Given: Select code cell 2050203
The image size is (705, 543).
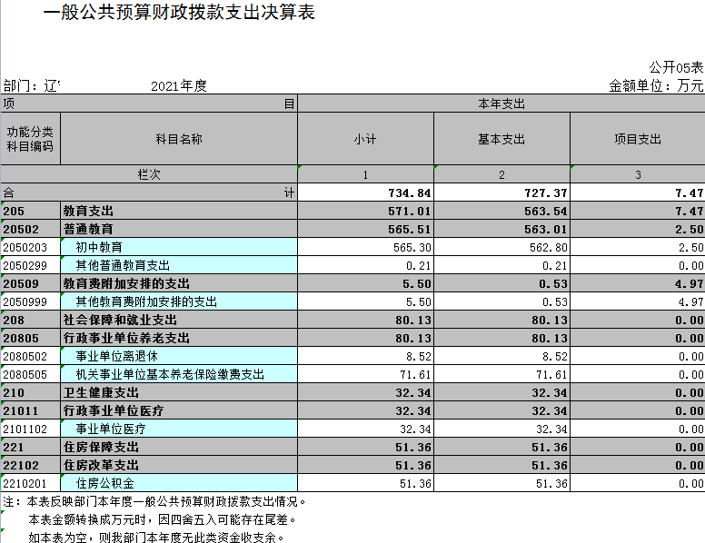Looking at the screenshot, I should tap(30, 247).
